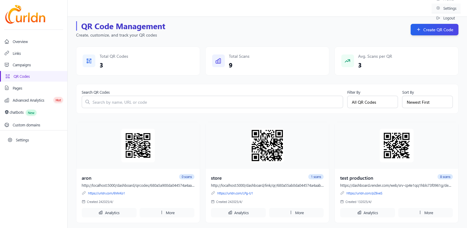Expand More options for store
Image resolution: width=467 pixels, height=228 pixels.
click(296, 213)
